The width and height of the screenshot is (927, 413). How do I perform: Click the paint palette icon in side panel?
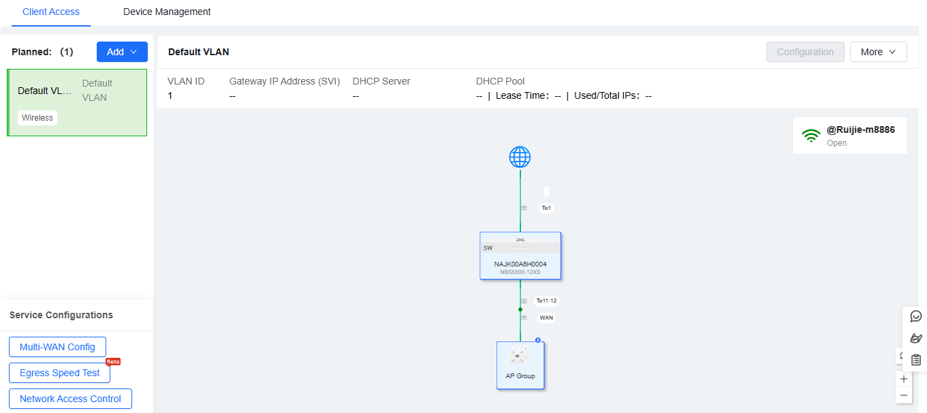coord(915,338)
